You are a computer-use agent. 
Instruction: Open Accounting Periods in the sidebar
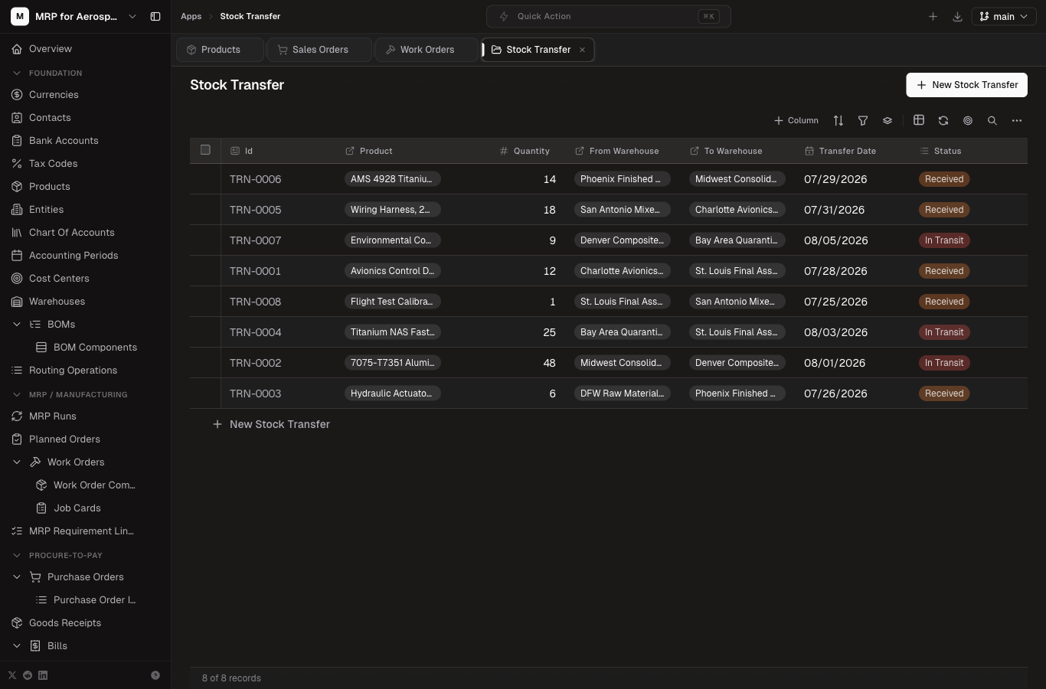85,256
